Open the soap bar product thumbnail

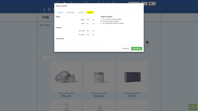(132, 76)
